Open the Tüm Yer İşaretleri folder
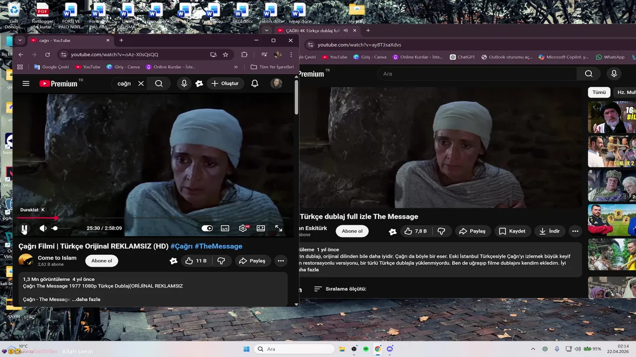This screenshot has height=357, width=636. [272, 67]
